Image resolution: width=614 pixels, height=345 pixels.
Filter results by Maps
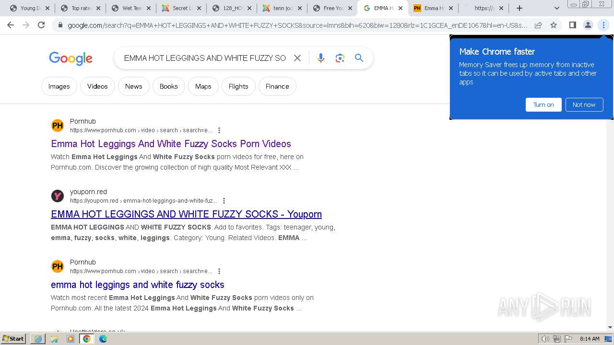pyautogui.click(x=203, y=86)
